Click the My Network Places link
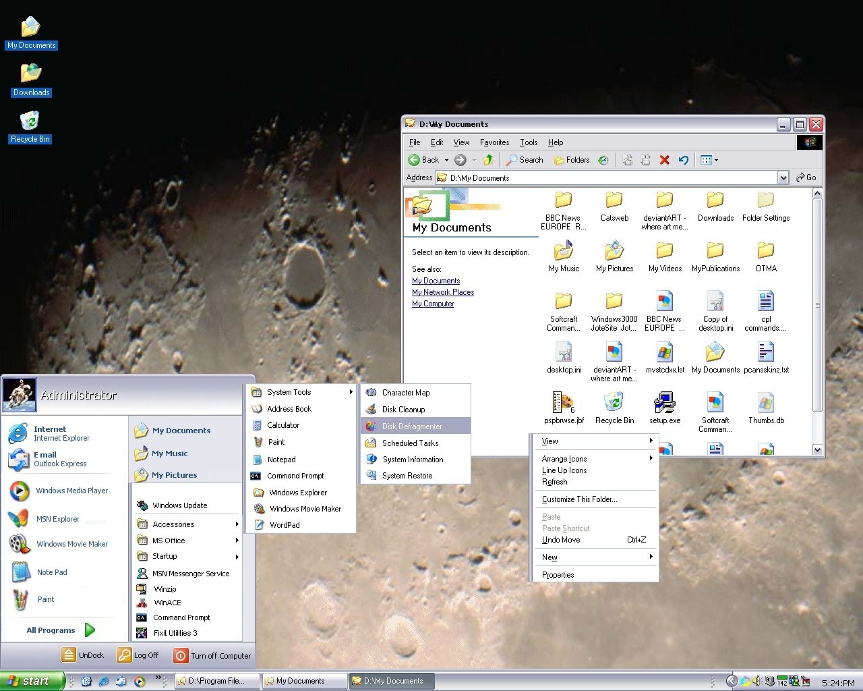This screenshot has height=691, width=863. tap(443, 292)
